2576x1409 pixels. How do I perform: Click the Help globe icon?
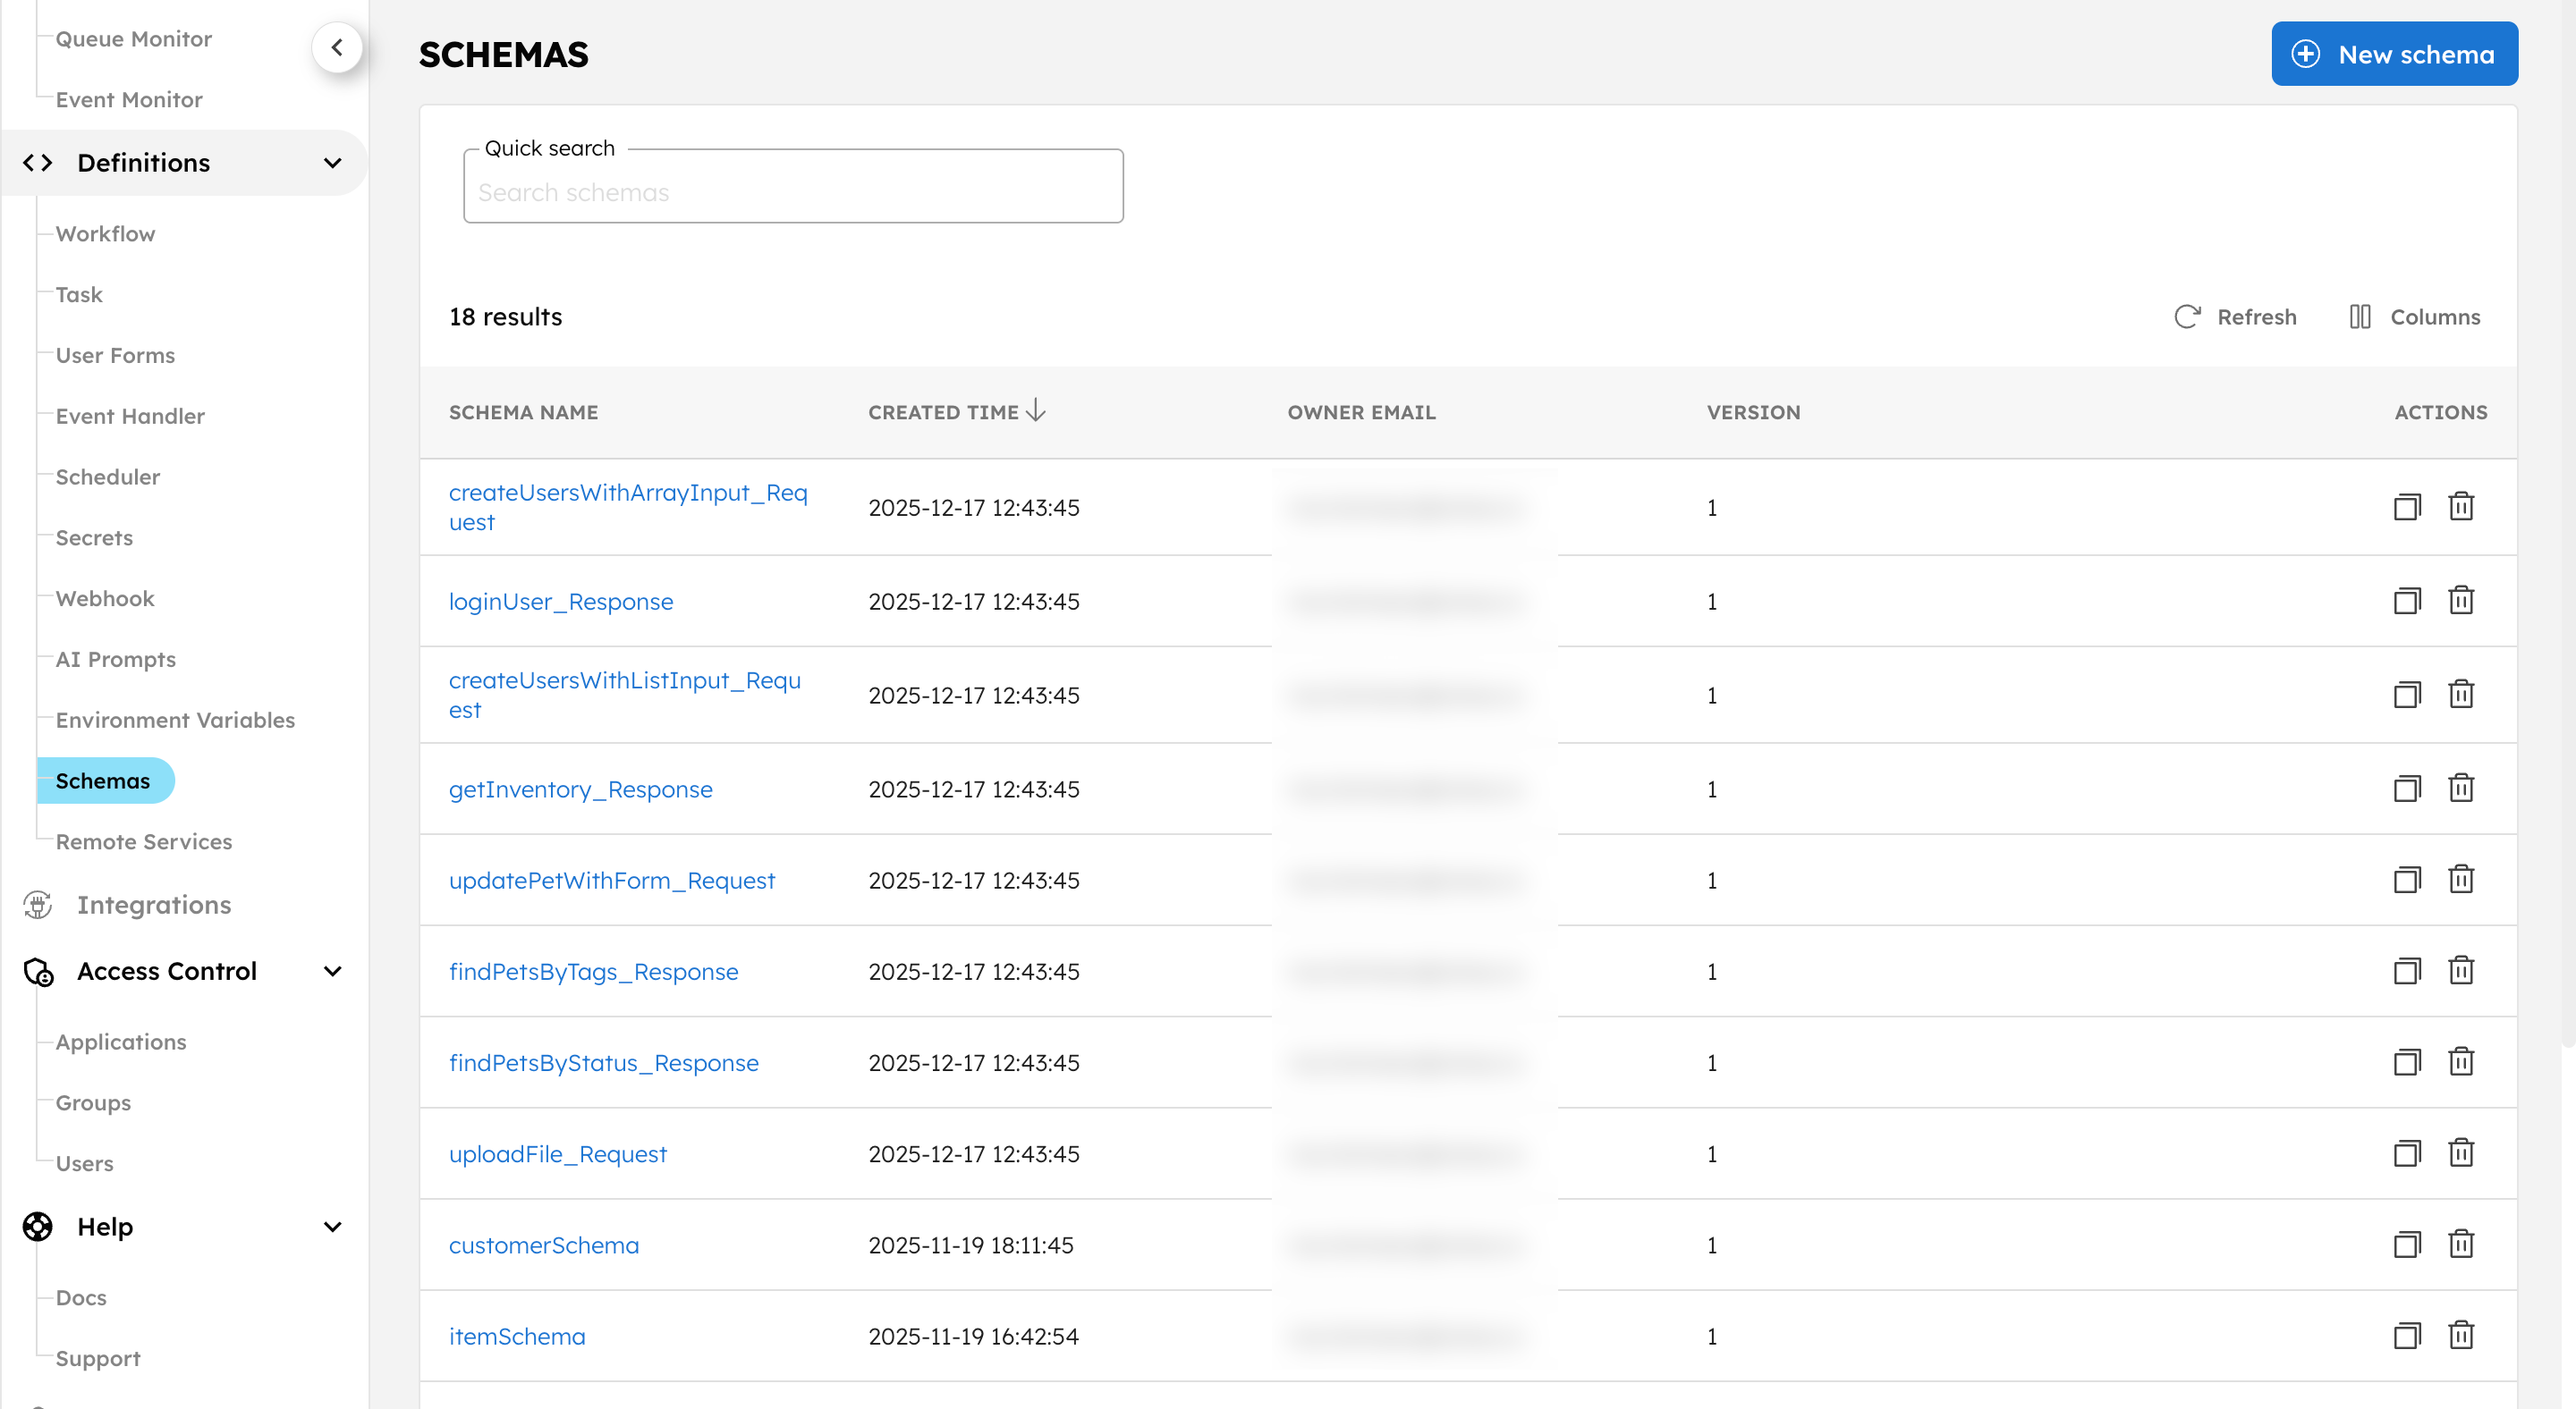tap(37, 1226)
